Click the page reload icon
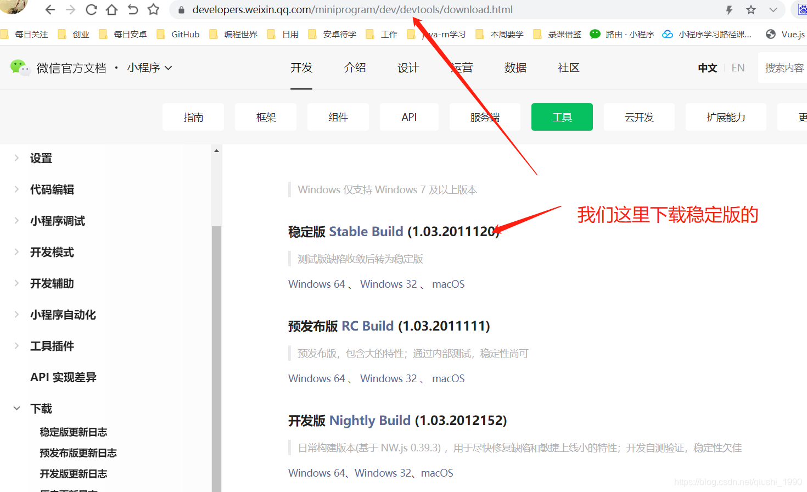The height and width of the screenshot is (492, 807). coord(91,9)
